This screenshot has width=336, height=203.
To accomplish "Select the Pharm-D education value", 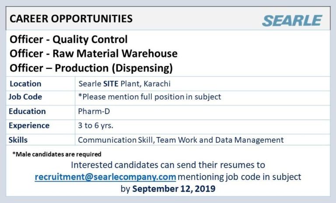I will pyautogui.click(x=94, y=111).
